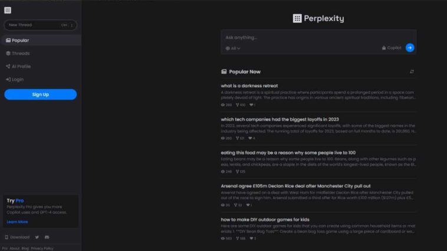This screenshot has width=447, height=251.
Task: Click the Perplexity logo icon in sidebar
Action: click(x=8, y=10)
